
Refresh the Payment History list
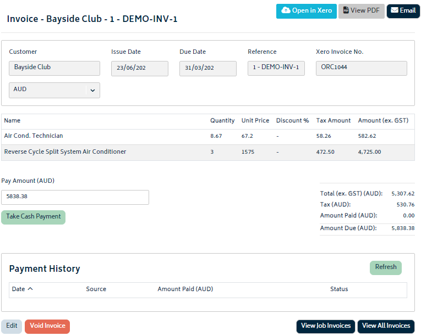click(385, 267)
